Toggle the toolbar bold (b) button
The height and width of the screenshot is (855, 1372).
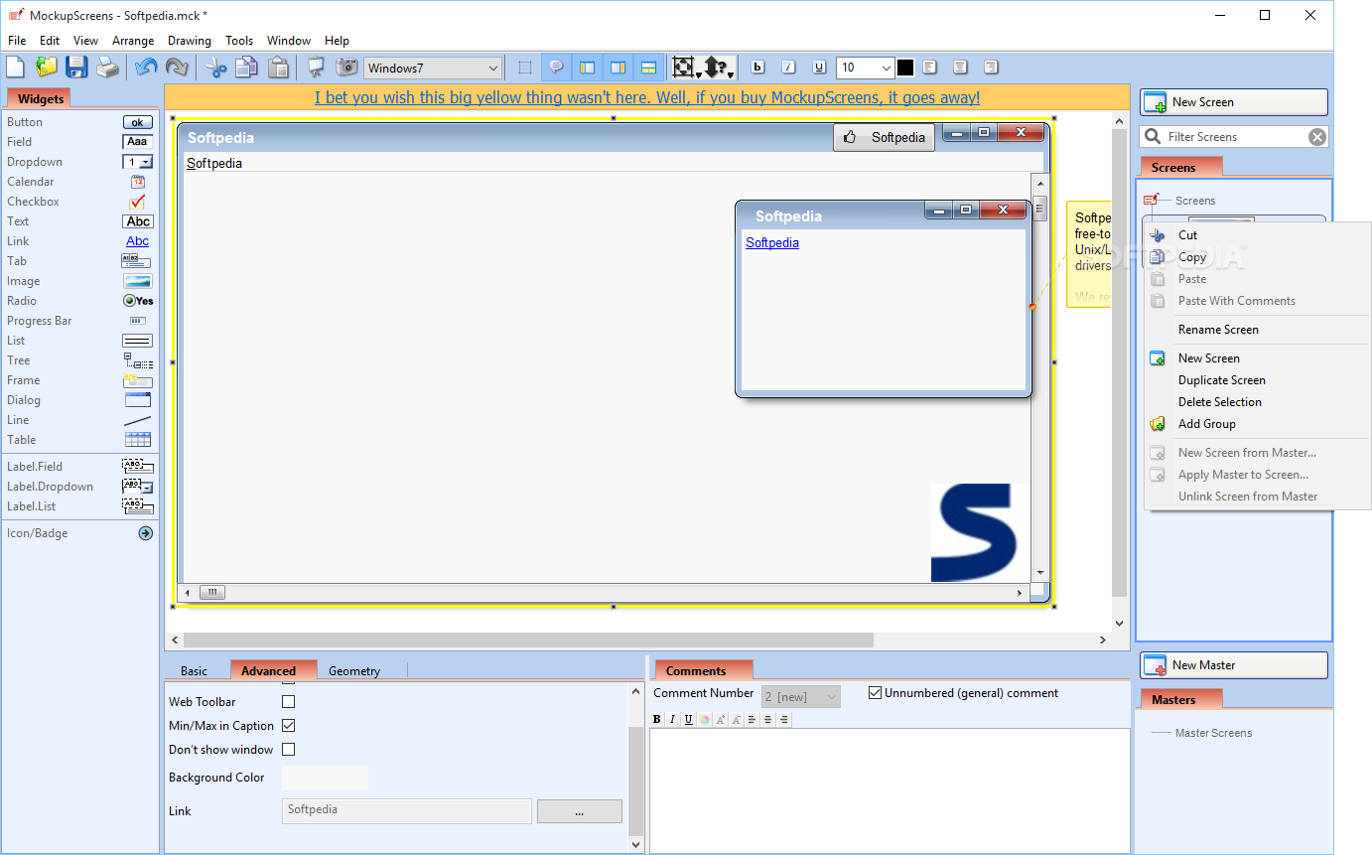758,68
